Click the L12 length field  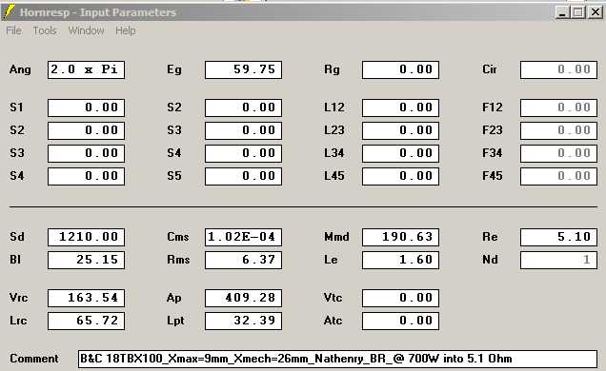[x=401, y=107]
